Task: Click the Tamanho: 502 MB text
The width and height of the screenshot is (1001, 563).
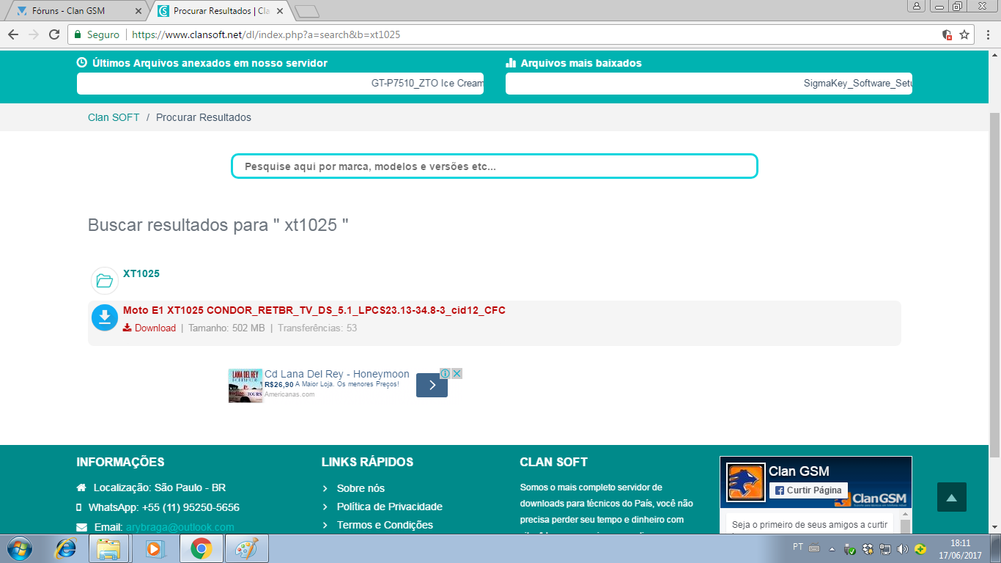Action: tap(226, 328)
